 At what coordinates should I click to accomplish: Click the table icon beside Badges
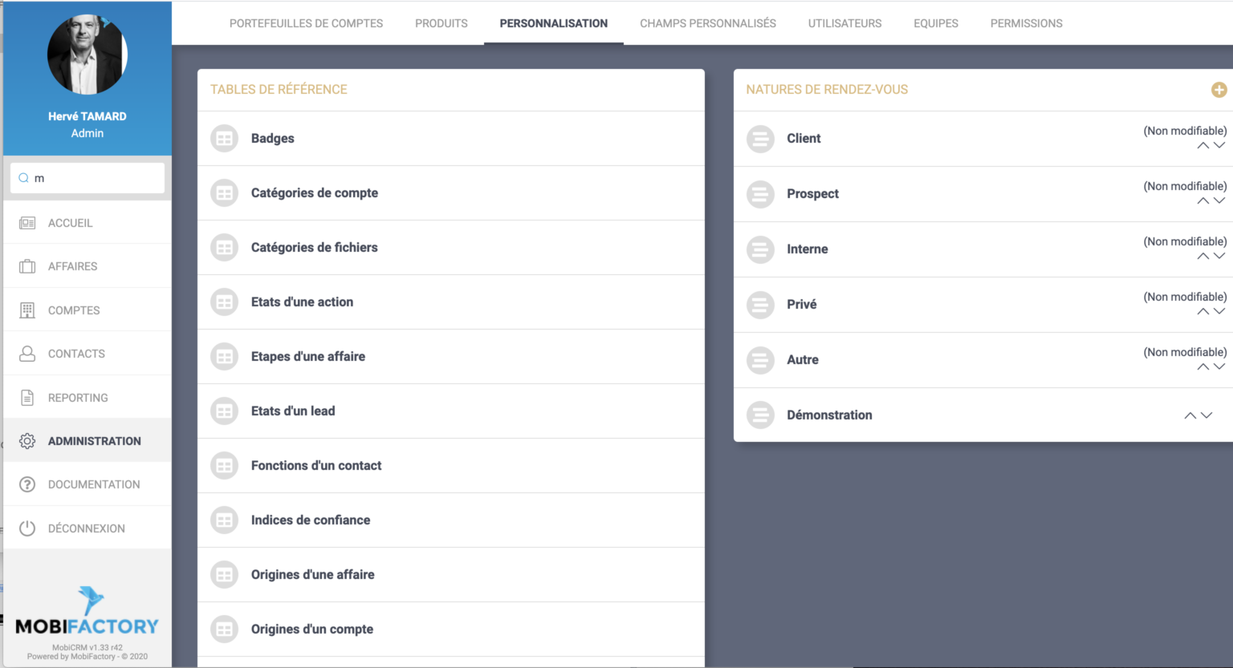pyautogui.click(x=225, y=139)
